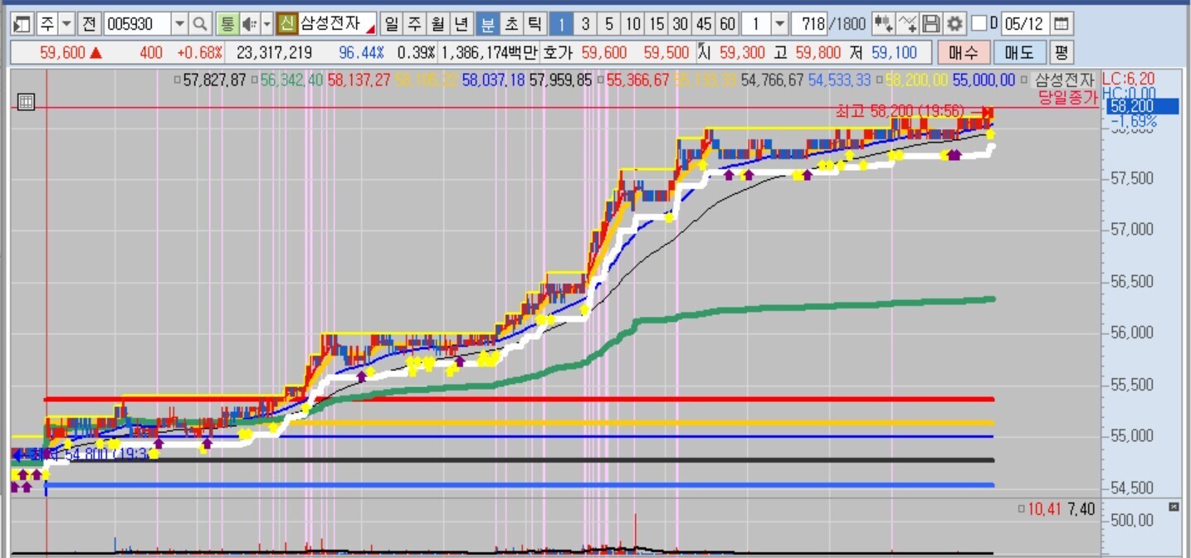Click the trade value 1,386,174백만
This screenshot has width=1191, height=558.
(489, 53)
